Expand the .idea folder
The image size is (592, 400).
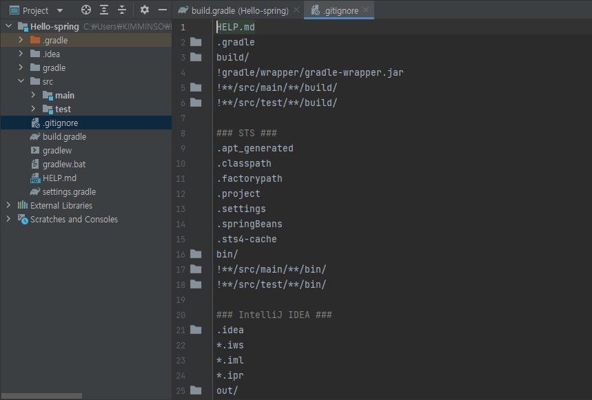coord(21,54)
